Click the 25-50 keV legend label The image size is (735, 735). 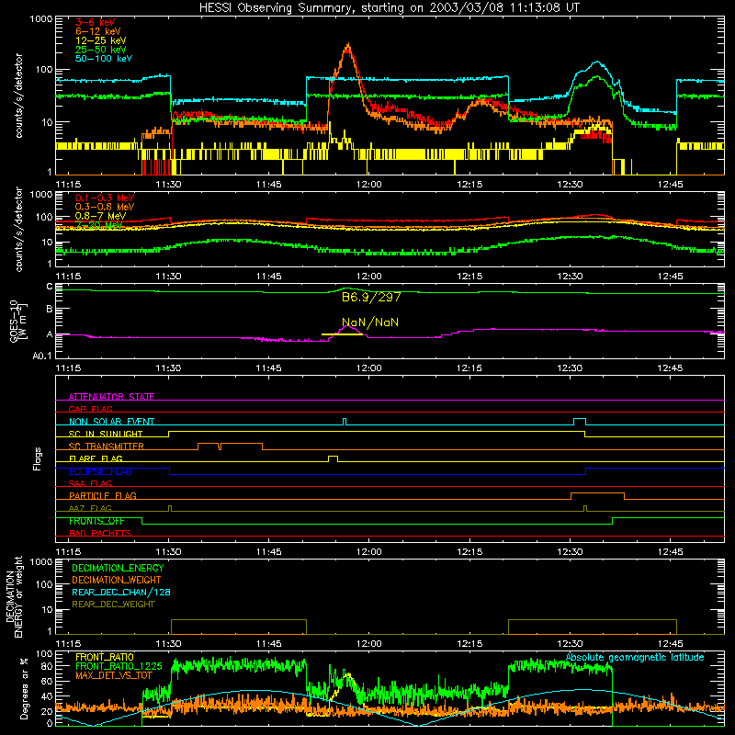pyautogui.click(x=101, y=50)
